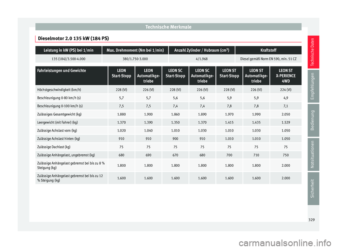Select the cylinder value 4/1.968

pyautogui.click(x=201, y=59)
